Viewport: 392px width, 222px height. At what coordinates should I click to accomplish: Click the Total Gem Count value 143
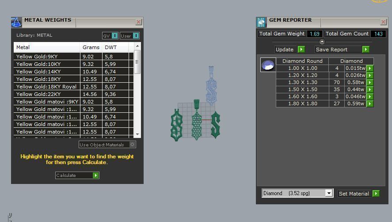[x=378, y=34]
